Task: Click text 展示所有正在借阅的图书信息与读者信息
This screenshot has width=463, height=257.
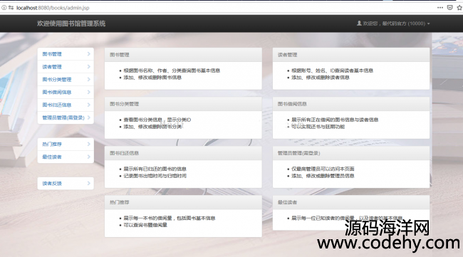Action: [x=335, y=120]
